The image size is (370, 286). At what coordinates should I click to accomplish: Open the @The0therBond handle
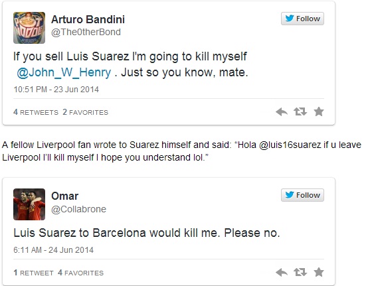coord(86,32)
